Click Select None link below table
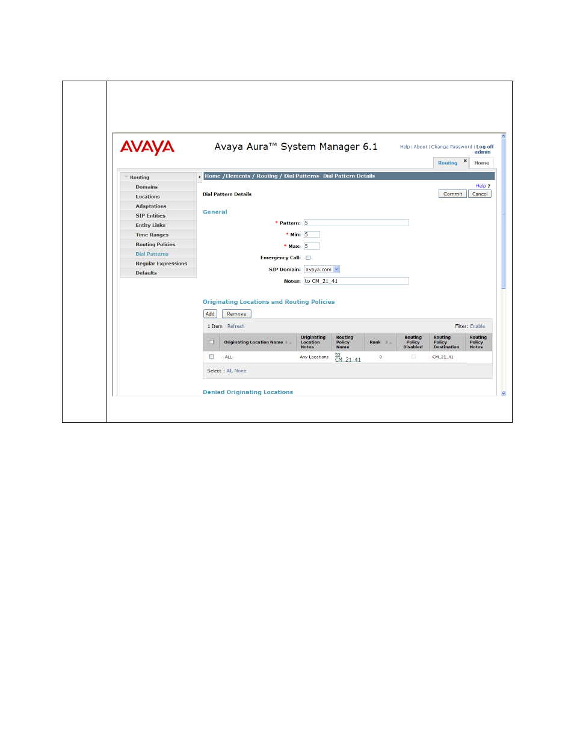The width and height of the screenshot is (574, 743). (x=241, y=371)
